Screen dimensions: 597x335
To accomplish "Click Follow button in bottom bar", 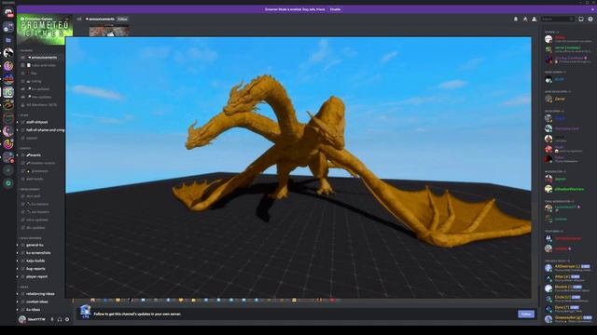I will pos(526,315).
